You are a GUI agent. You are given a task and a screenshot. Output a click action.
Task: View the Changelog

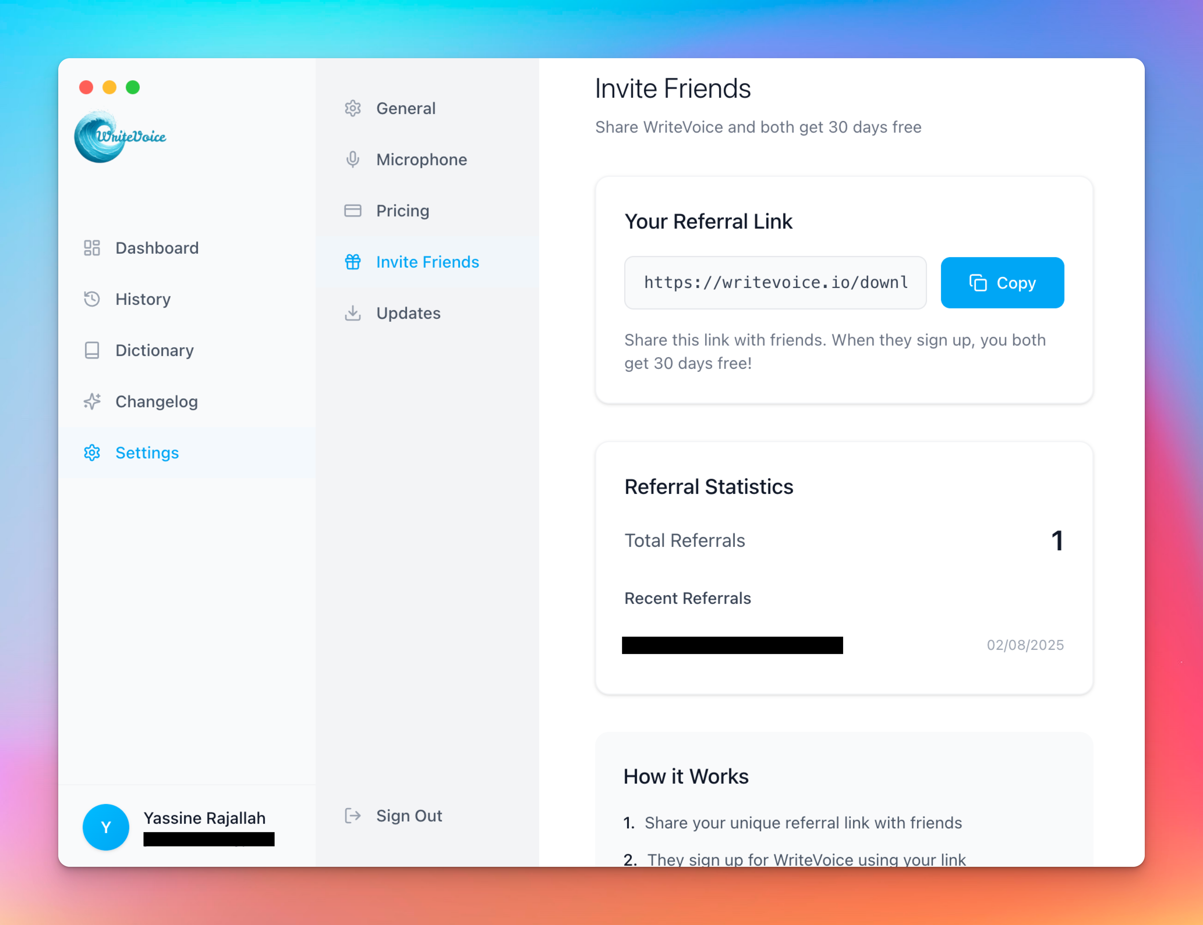(187, 402)
